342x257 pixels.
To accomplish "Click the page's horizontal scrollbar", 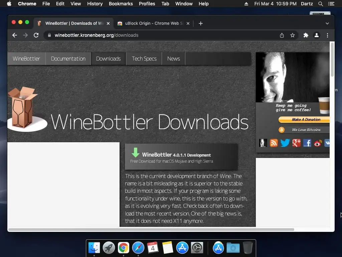I will tap(151, 230).
